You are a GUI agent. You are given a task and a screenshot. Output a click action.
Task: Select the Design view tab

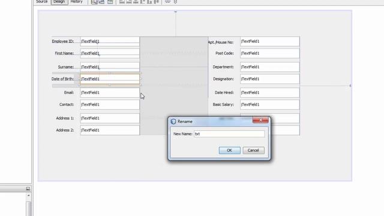[x=59, y=2]
